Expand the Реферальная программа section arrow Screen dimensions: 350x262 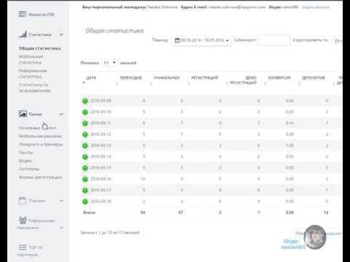(x=61, y=228)
